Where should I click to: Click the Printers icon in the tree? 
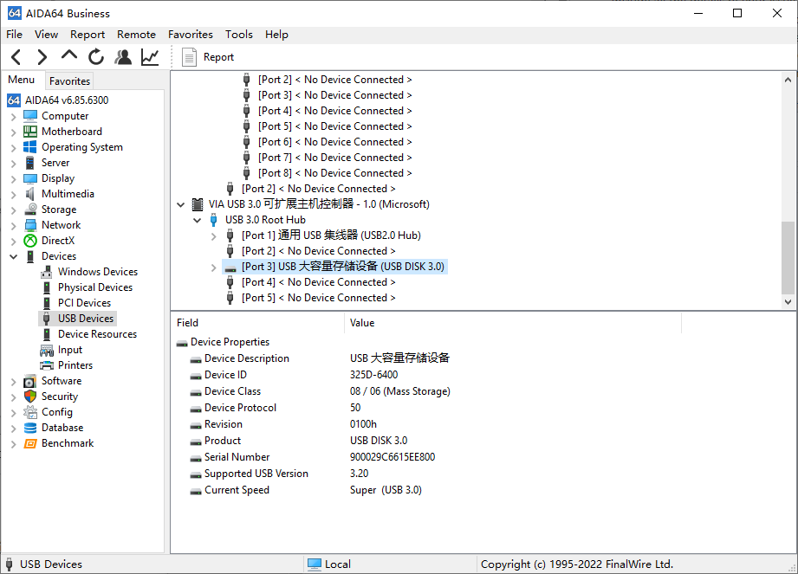47,365
